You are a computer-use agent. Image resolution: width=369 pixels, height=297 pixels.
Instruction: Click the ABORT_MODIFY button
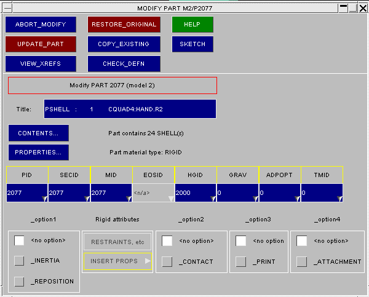pyautogui.click(x=41, y=24)
